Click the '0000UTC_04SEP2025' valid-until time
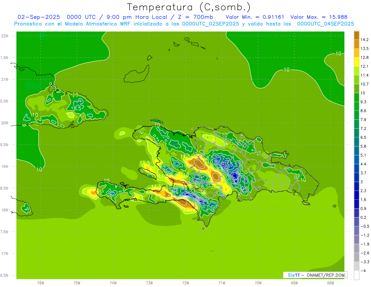This screenshot has width=371, height=287. (325, 24)
